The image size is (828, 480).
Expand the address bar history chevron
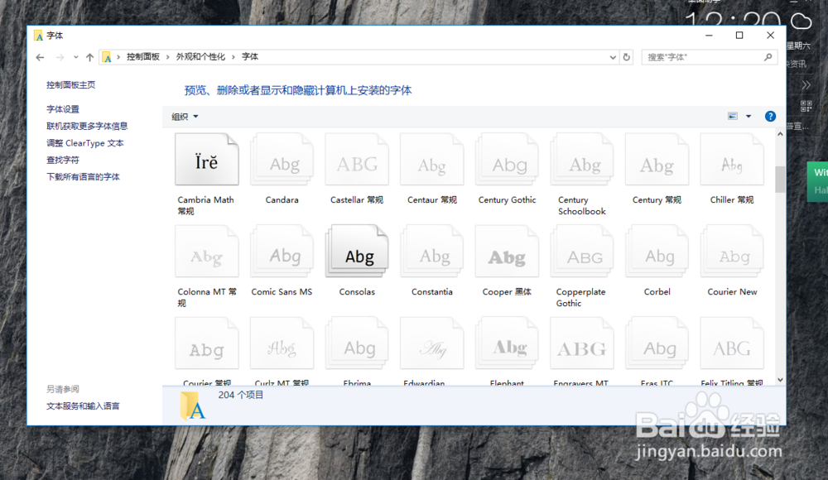point(613,56)
